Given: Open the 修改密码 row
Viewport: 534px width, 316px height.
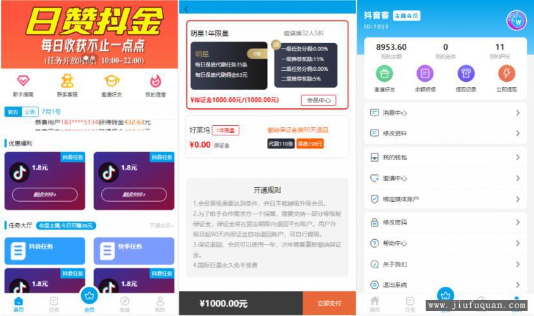Looking at the screenshot, I should (x=446, y=222).
